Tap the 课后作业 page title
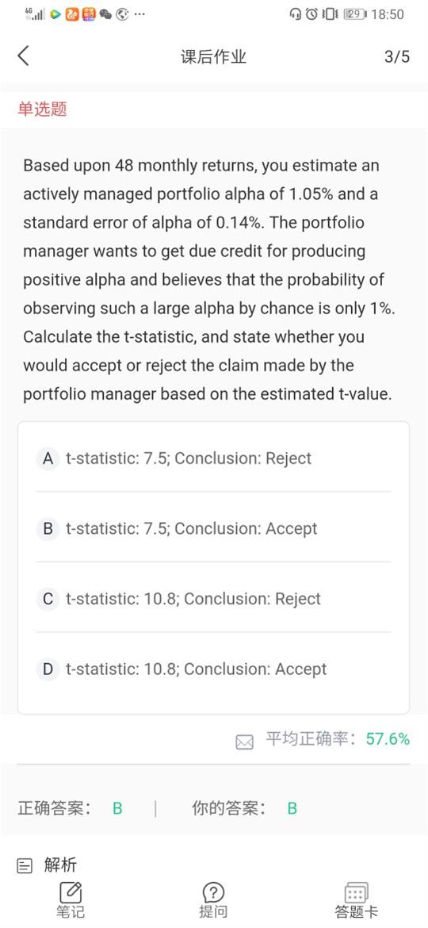Screen dimensions: 428x928 tap(213, 57)
